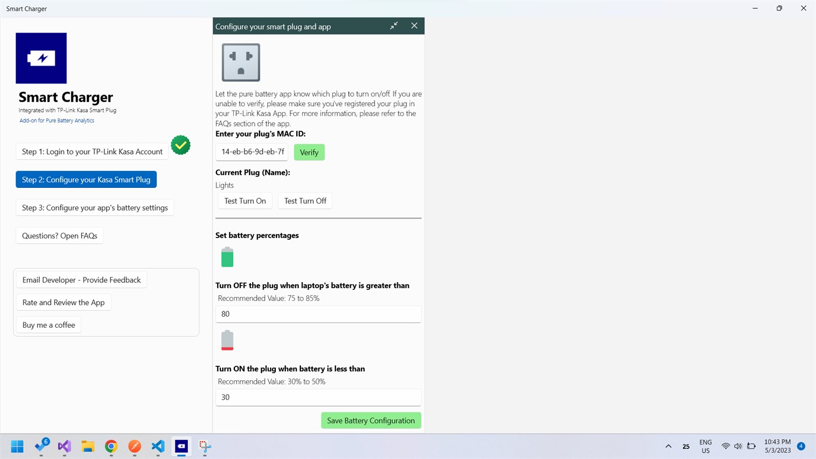The height and width of the screenshot is (459, 816).
Task: Click the turn OFF percentage field showing 80
Action: click(x=318, y=314)
